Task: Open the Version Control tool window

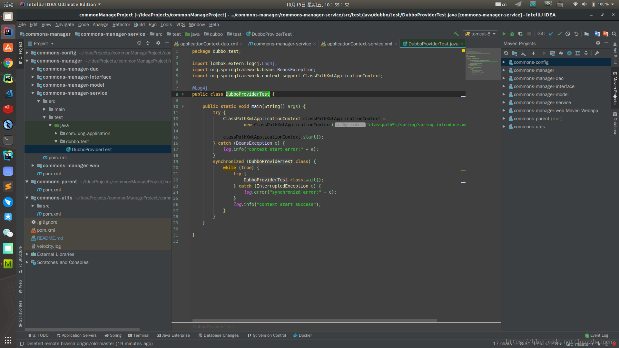Action: (267, 335)
